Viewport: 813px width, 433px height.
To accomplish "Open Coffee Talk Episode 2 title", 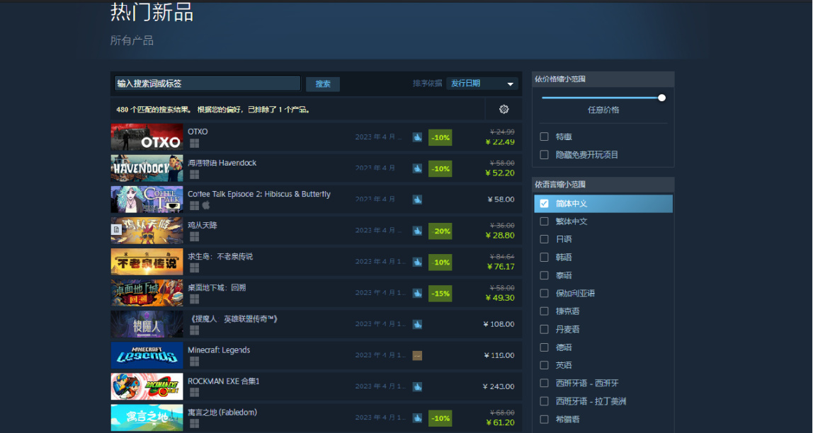I will pyautogui.click(x=258, y=194).
